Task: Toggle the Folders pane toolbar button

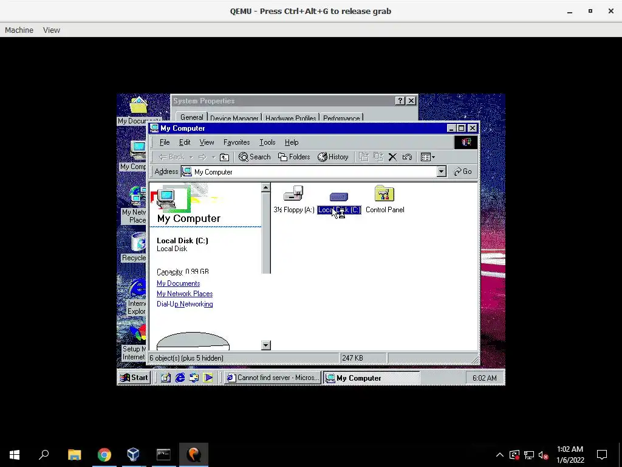Action: coord(294,157)
